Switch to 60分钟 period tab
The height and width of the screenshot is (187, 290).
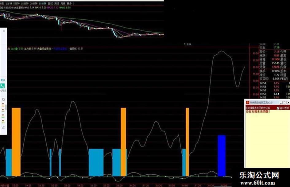(43, 3)
